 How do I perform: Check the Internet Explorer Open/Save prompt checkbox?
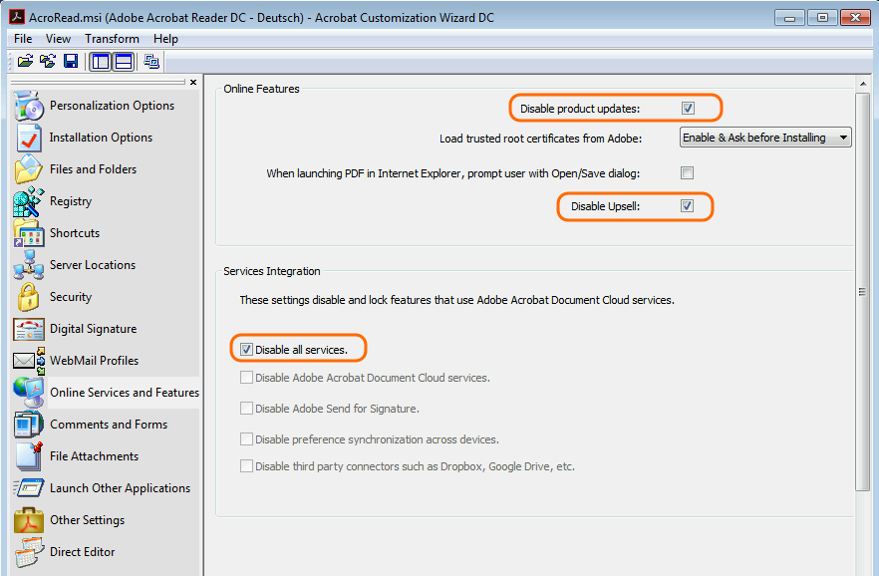pos(687,173)
